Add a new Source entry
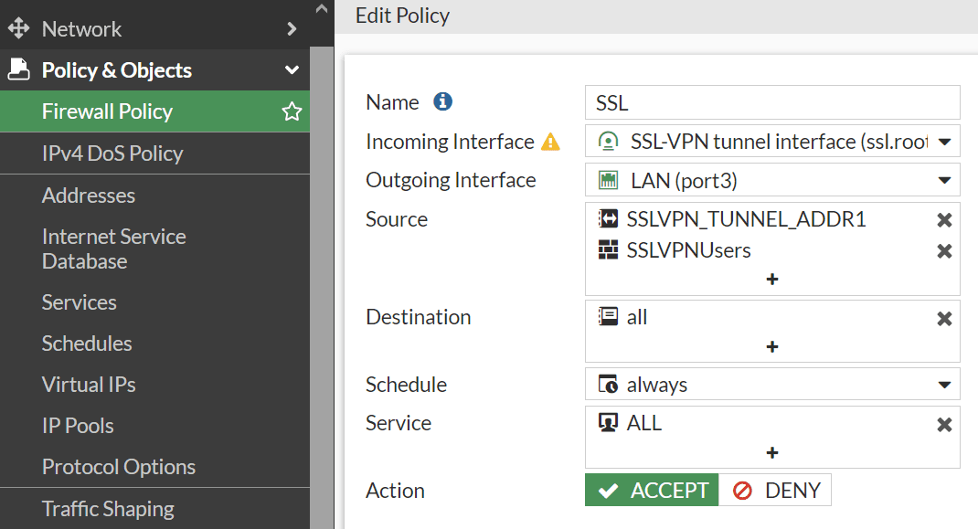Screen dimensions: 978x529 coord(772,279)
